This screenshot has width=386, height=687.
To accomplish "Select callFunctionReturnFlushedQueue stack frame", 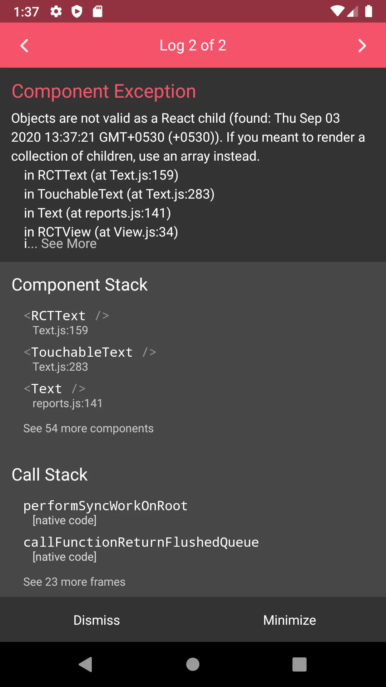I will point(141,549).
